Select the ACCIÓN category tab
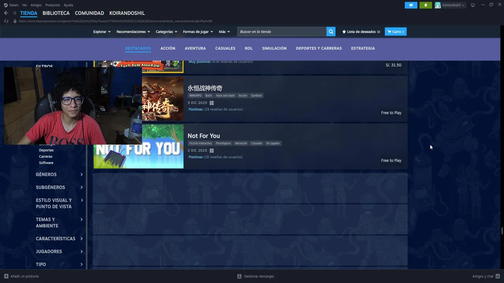 [168, 48]
